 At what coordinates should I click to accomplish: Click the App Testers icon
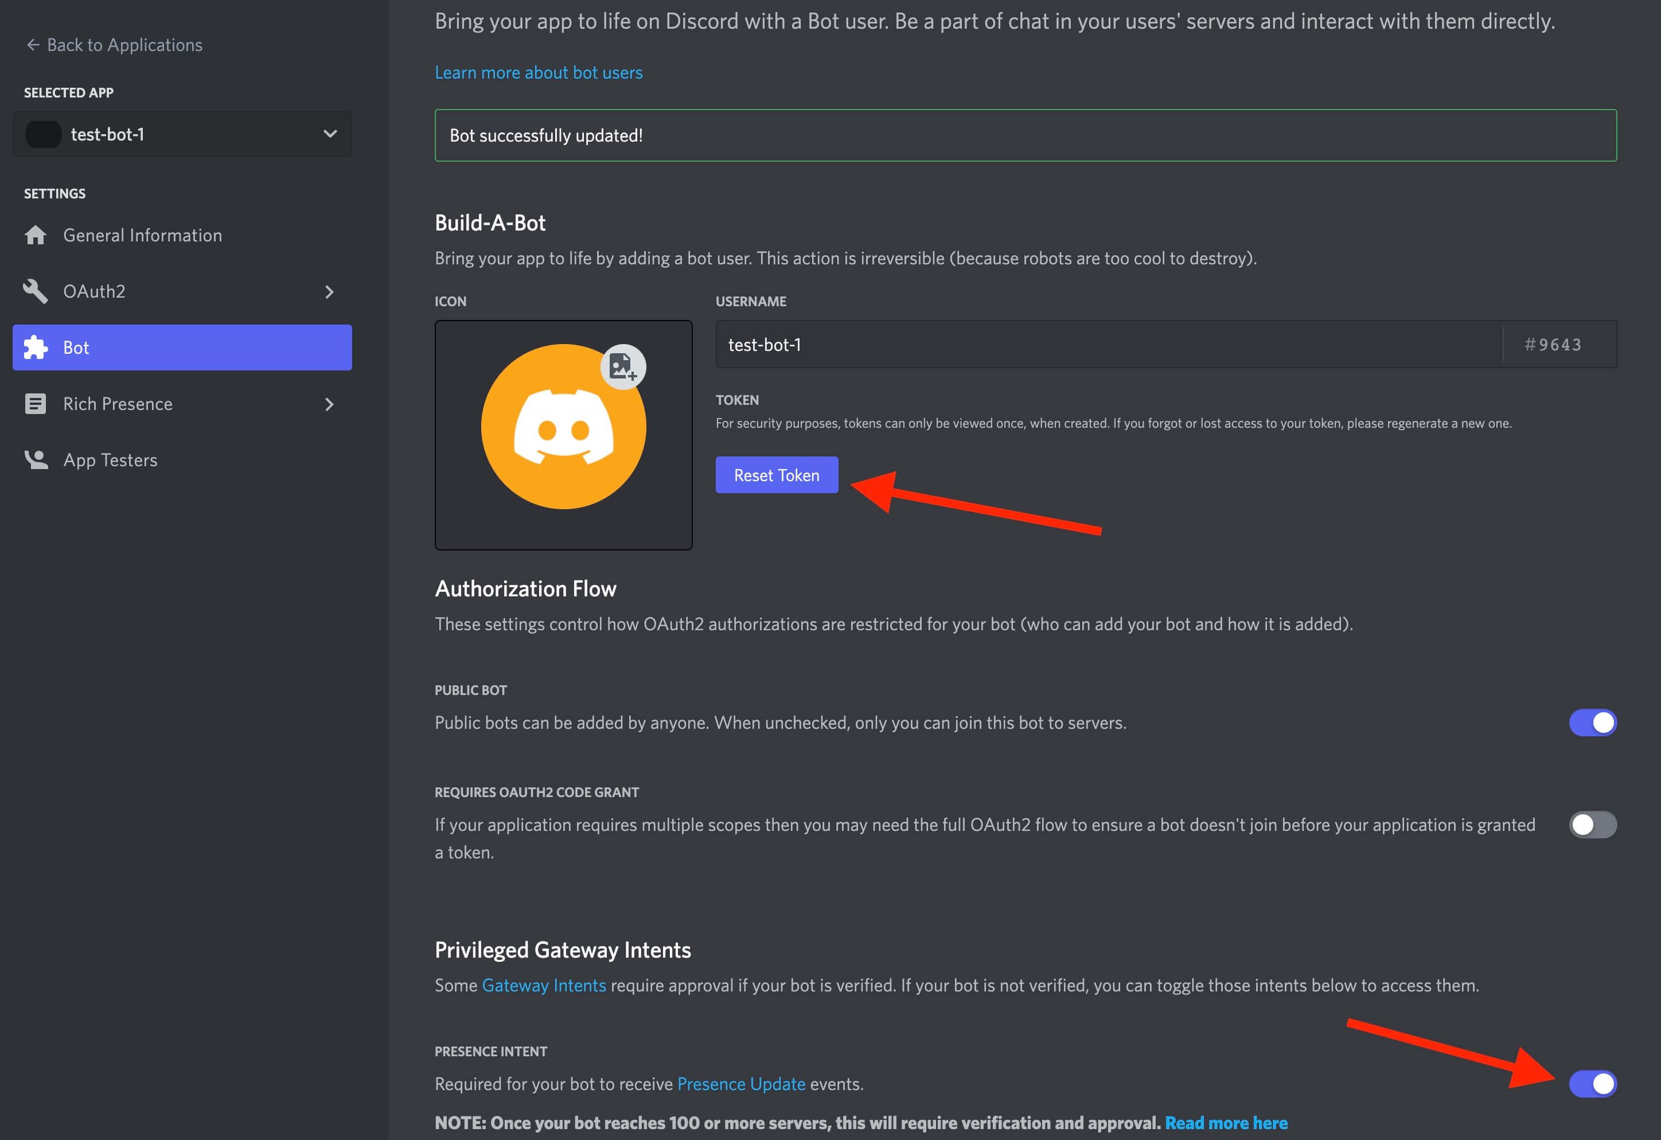[37, 459]
